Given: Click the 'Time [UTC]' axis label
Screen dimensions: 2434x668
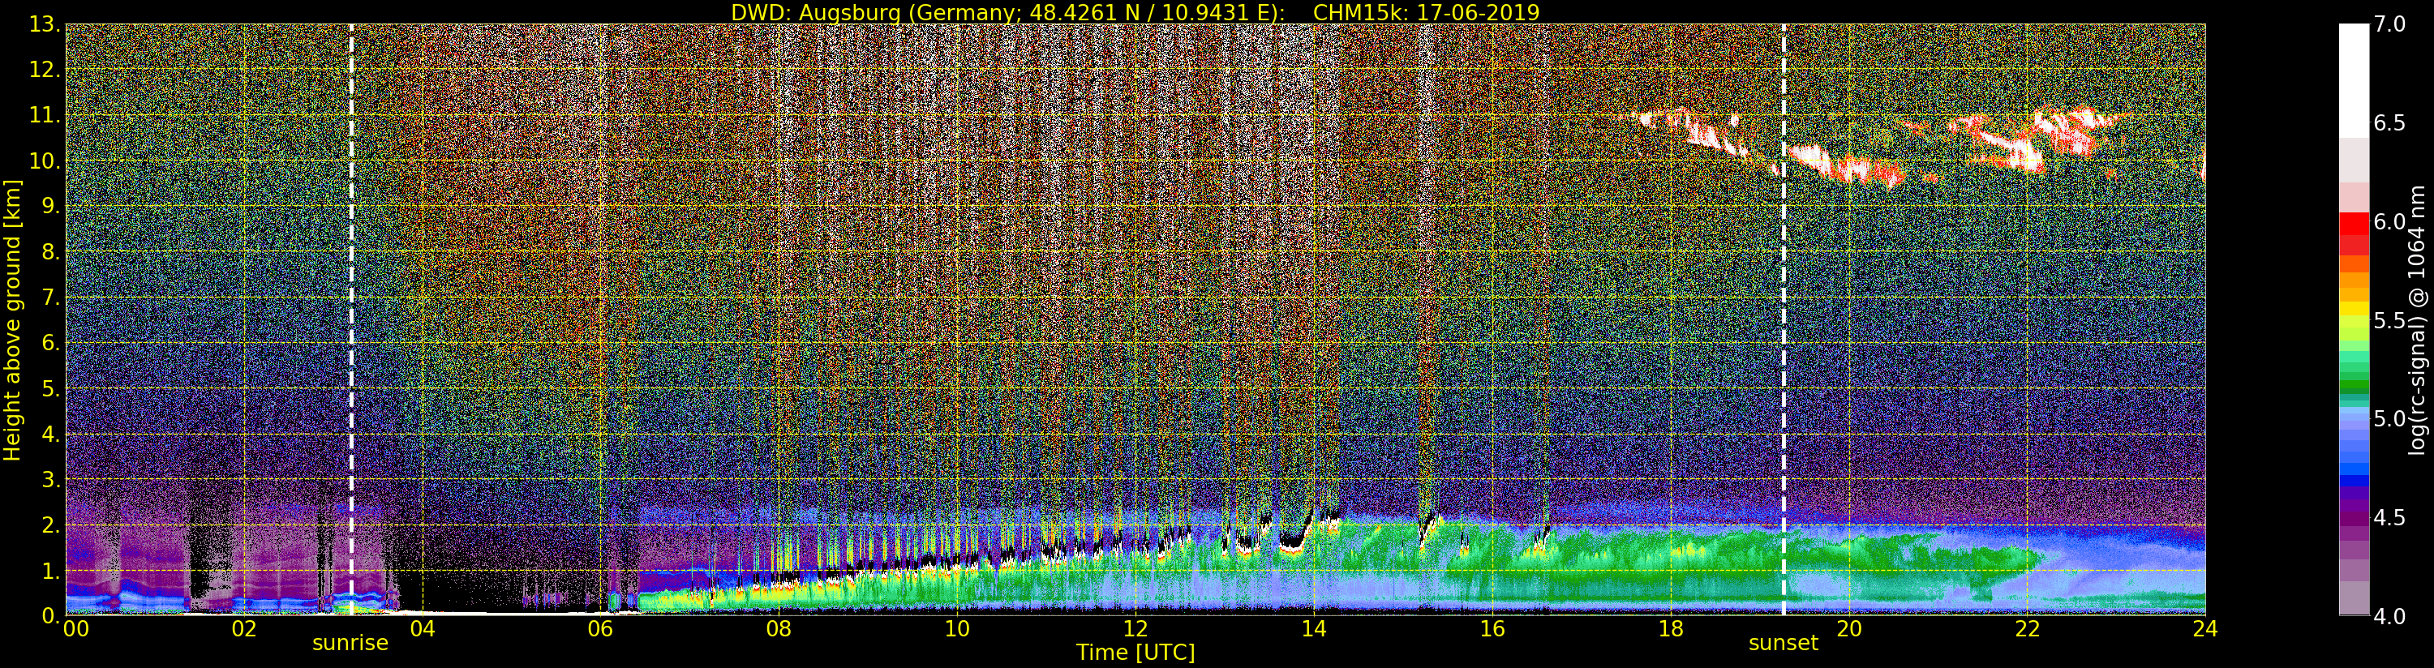Looking at the screenshot, I should pyautogui.click(x=1135, y=653).
